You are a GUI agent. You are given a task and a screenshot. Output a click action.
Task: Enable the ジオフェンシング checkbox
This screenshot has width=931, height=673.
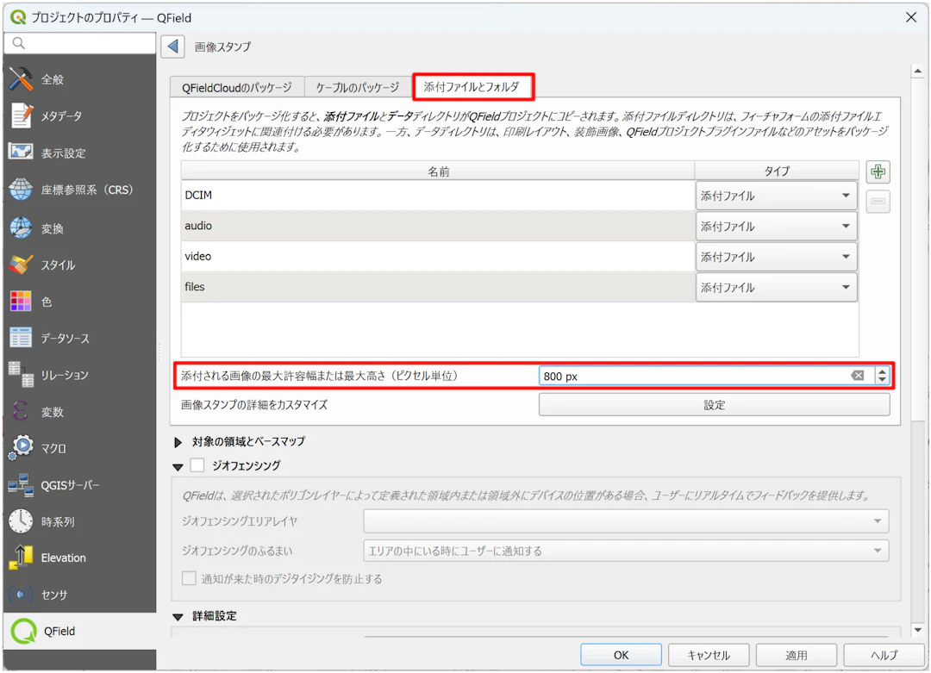pos(197,465)
